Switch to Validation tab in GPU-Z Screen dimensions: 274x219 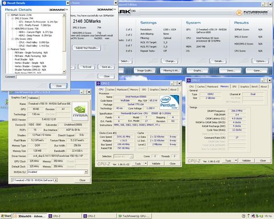(x=33, y=98)
